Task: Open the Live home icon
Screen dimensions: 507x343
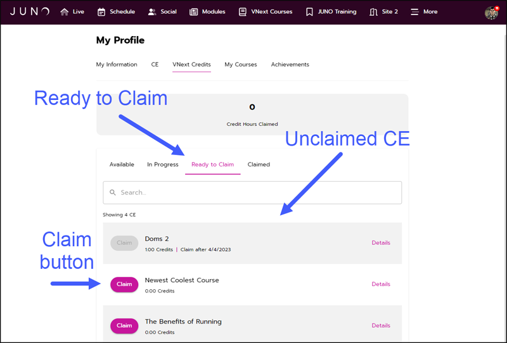Action: (x=65, y=12)
